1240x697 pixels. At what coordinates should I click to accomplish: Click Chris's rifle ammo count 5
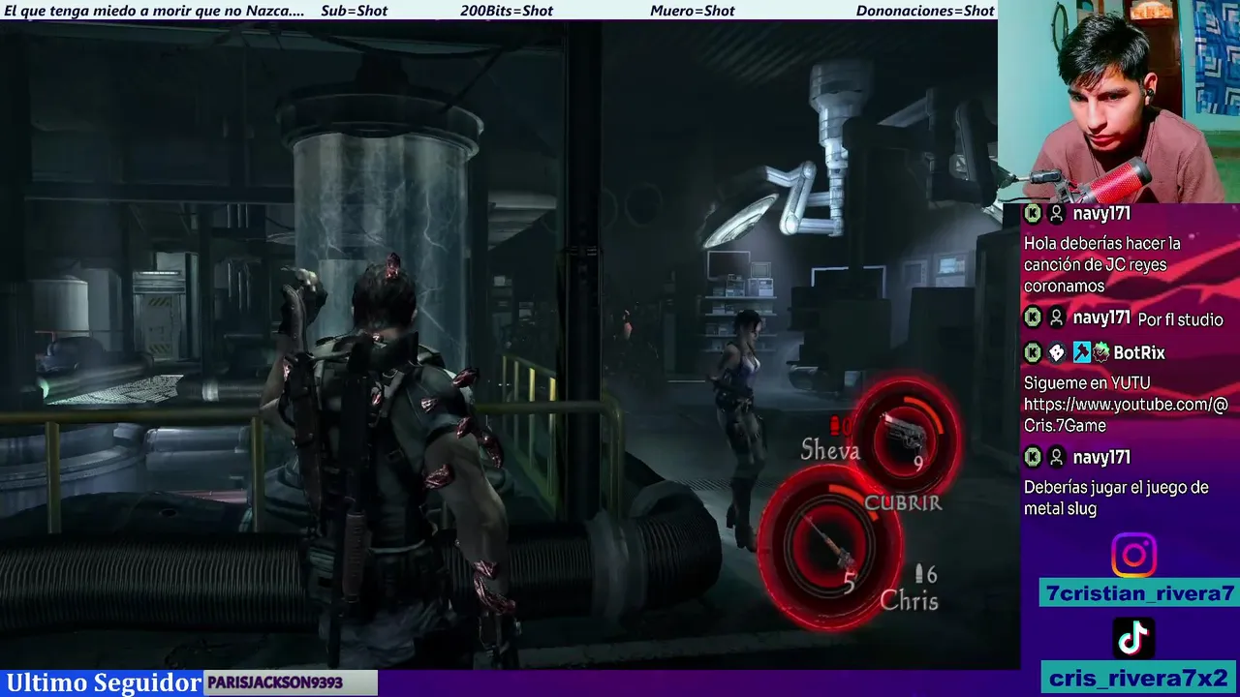(x=850, y=582)
